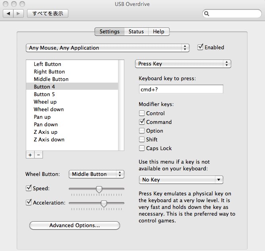265x251 pixels.
Task: Select Z Axis up in the list
Action: (x=72, y=132)
